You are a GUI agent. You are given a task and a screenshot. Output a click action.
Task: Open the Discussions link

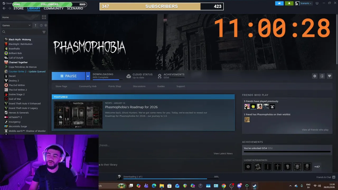[x=139, y=86]
